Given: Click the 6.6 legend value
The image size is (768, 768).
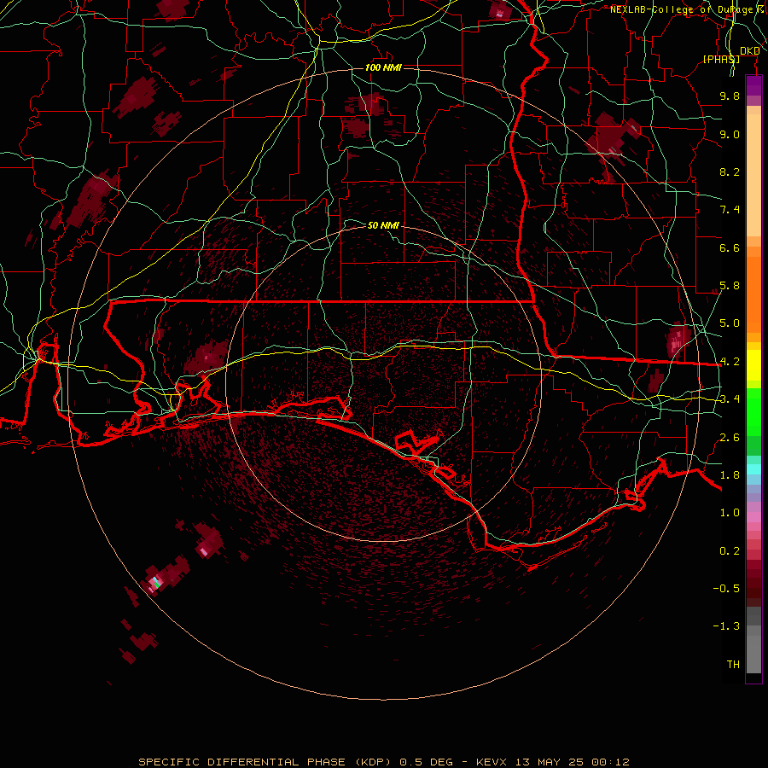Looking at the screenshot, I should [730, 247].
